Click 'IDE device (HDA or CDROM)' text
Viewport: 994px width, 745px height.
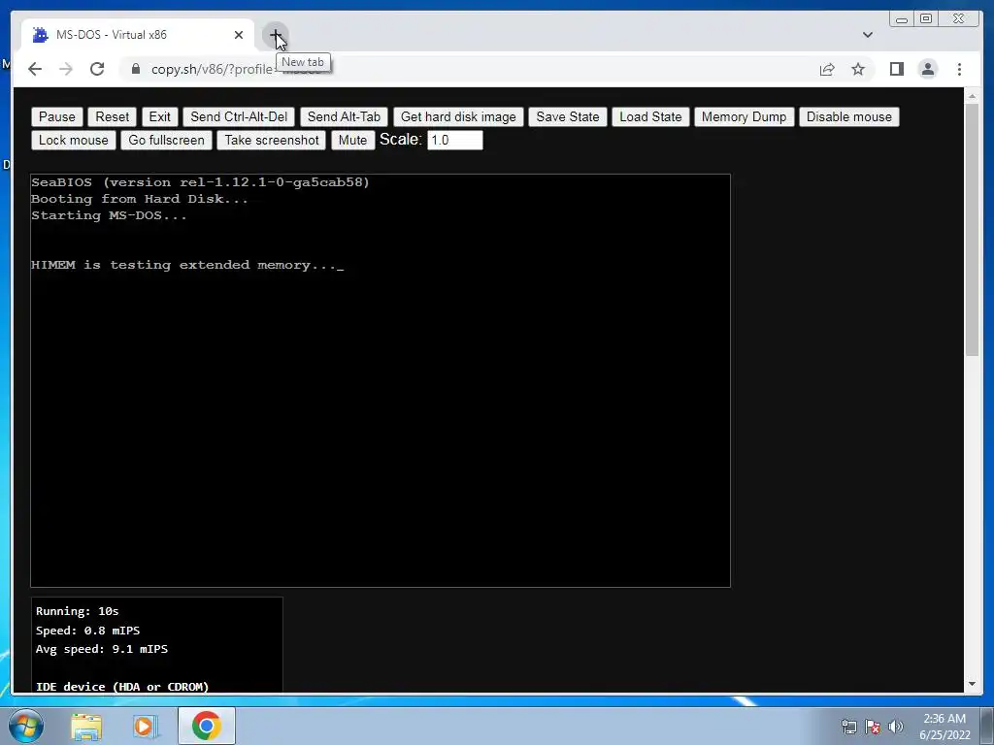point(122,686)
